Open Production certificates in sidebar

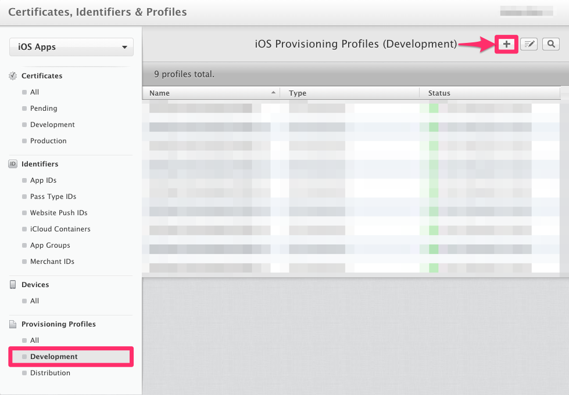click(x=48, y=141)
